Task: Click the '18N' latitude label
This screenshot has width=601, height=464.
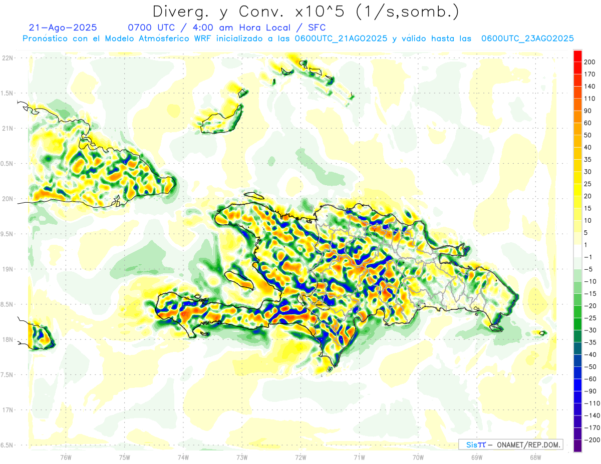Action: point(7,339)
